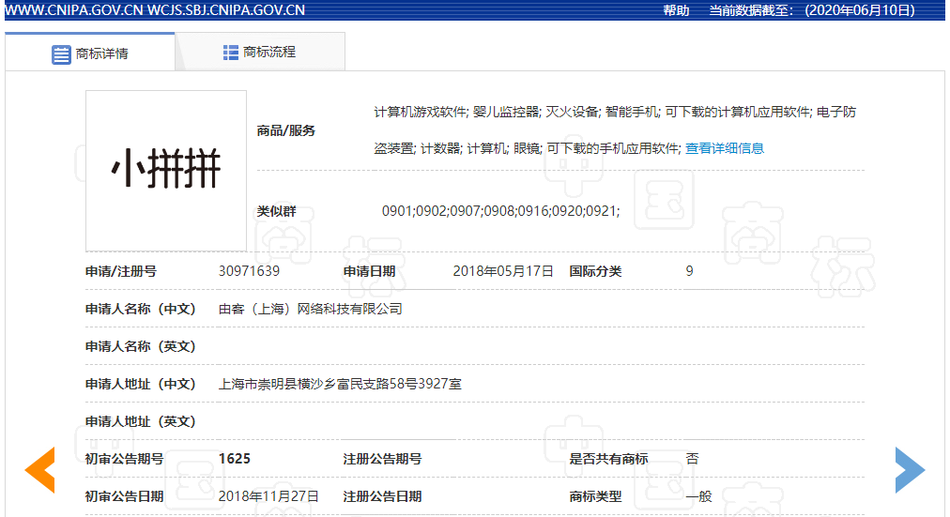Click the 申请/注册号 label
The width and height of the screenshot is (950, 517).
pyautogui.click(x=120, y=271)
